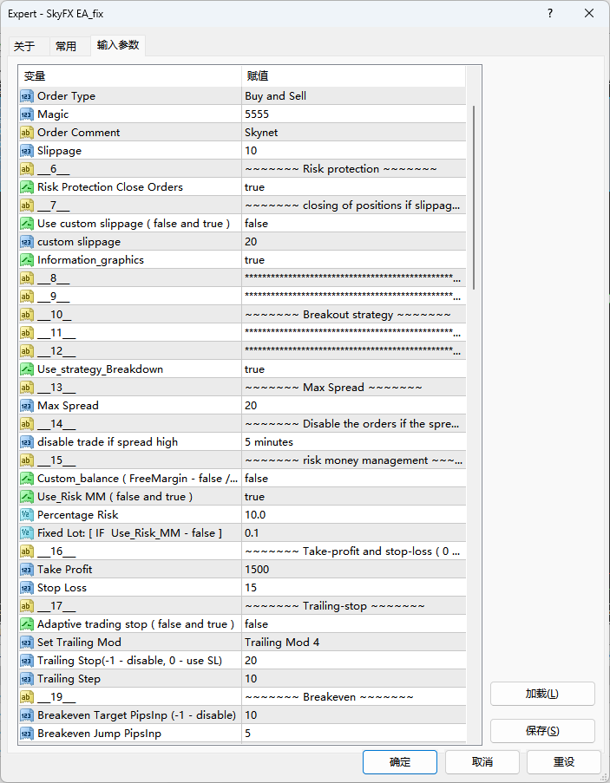This screenshot has width=610, height=783.
Task: Click the vertical scrollbar of parameter list
Action: click(474, 199)
